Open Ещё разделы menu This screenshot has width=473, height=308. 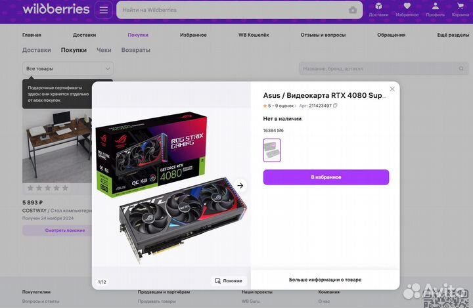click(x=453, y=35)
